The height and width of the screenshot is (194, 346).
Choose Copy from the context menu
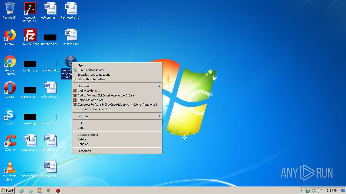click(x=117, y=128)
